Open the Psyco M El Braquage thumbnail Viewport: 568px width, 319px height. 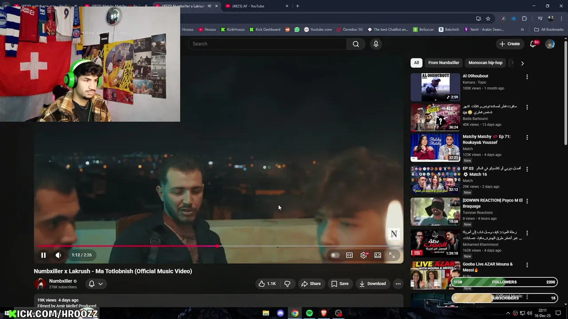click(x=435, y=211)
